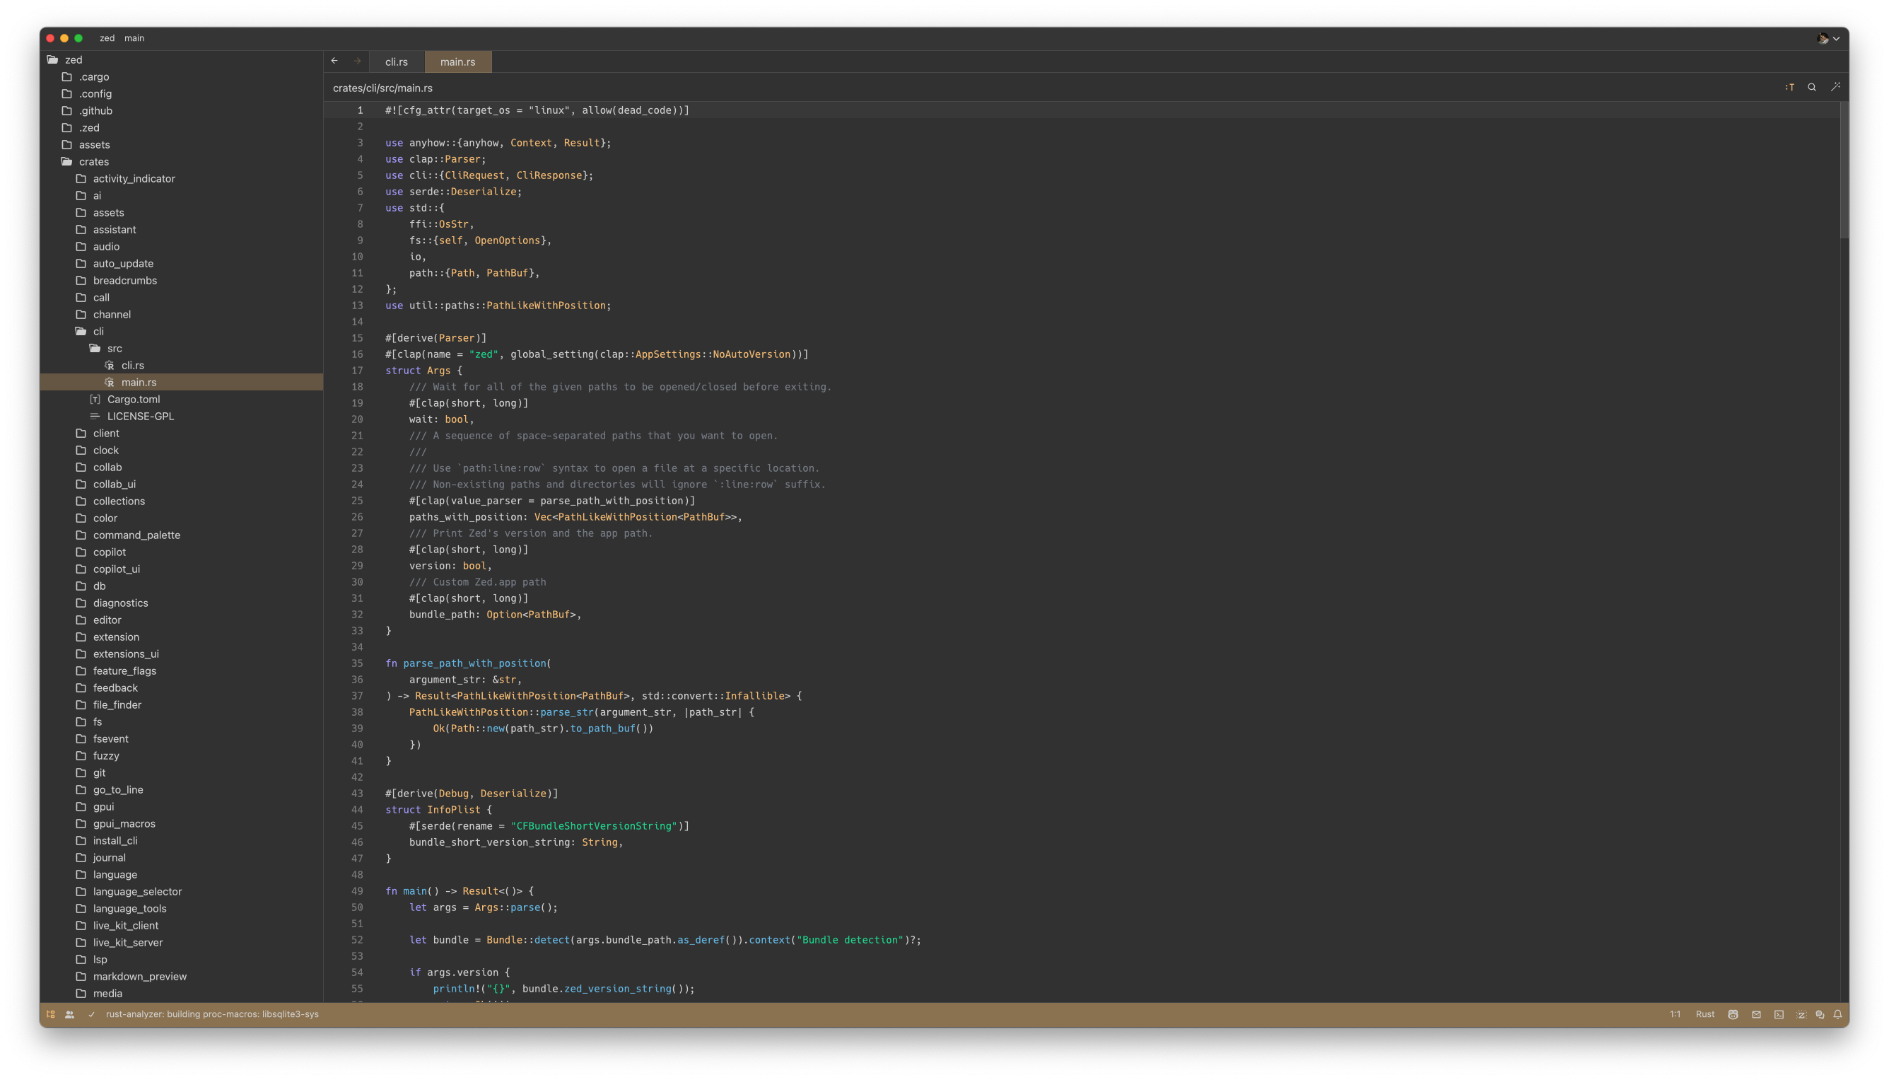Go forward with the right arrow

pos(357,61)
